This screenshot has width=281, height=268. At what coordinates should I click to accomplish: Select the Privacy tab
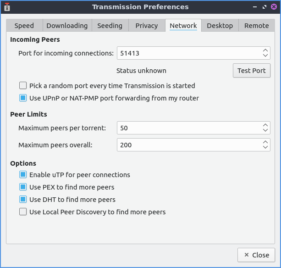click(147, 26)
